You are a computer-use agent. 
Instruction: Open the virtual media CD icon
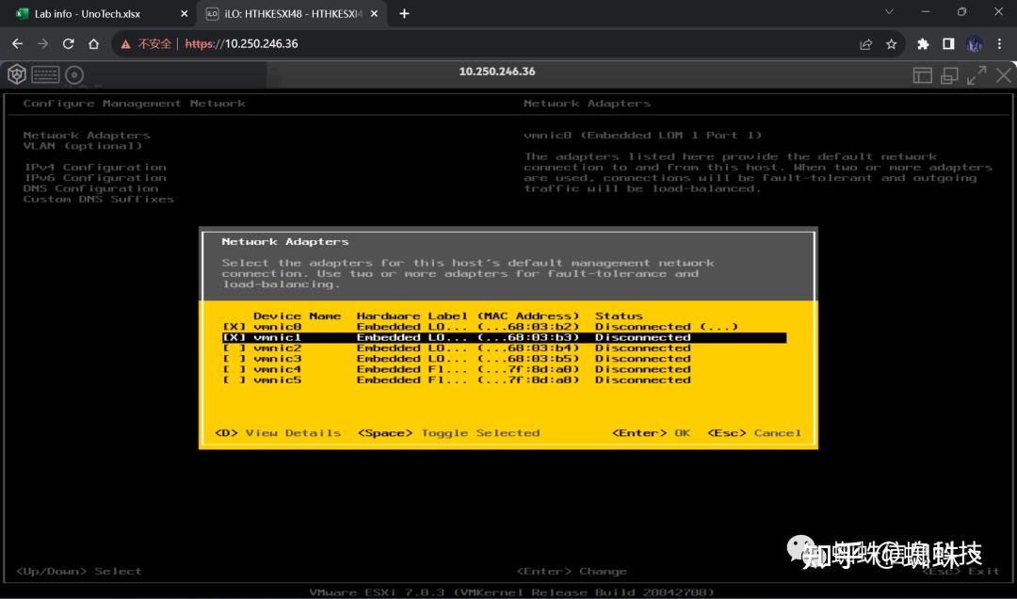74,74
